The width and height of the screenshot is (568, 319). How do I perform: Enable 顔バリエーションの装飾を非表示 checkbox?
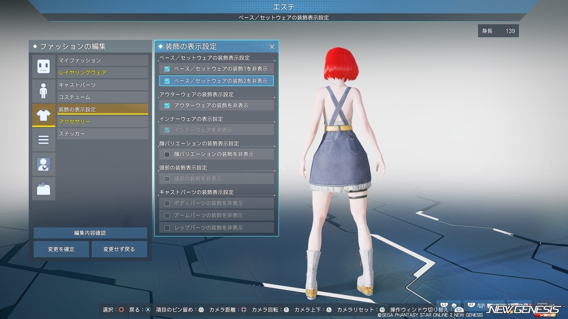pos(167,154)
